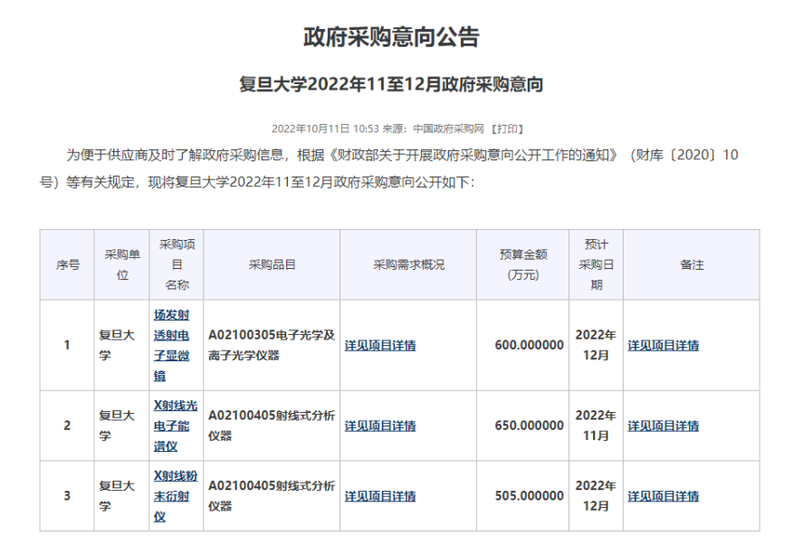Click the 序号 column header
The image size is (803, 546).
pos(68,264)
